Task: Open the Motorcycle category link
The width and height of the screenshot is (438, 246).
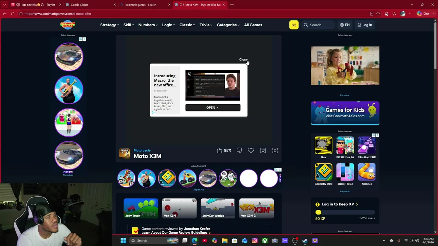Action: (x=142, y=150)
